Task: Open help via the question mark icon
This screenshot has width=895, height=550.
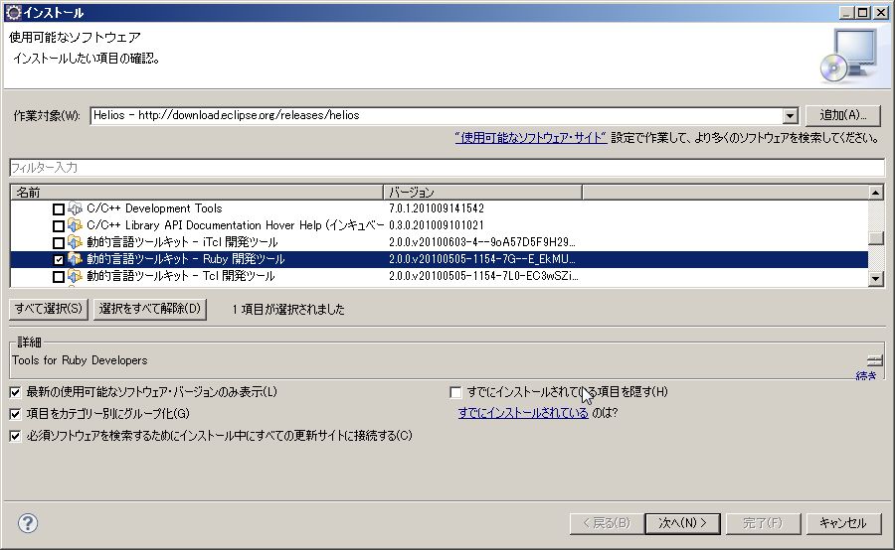Action: pos(28,522)
